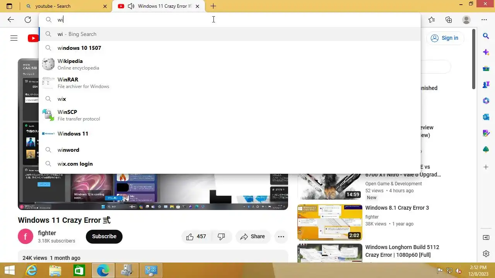Open the Action Center flag tray icon

440,270
